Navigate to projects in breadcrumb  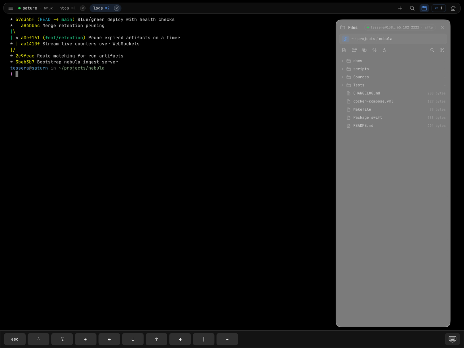tap(366, 39)
